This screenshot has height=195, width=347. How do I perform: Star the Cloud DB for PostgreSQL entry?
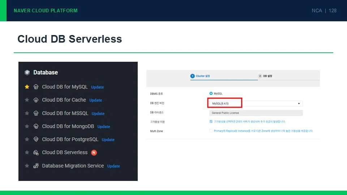click(27, 139)
